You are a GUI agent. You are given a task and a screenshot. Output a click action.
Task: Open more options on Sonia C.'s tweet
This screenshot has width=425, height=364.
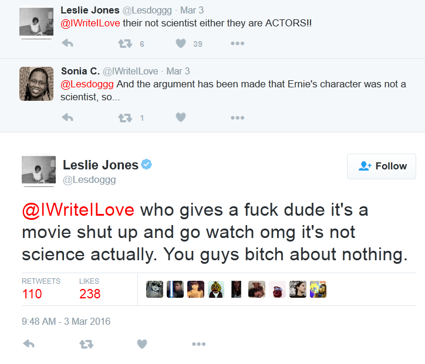coord(237,118)
